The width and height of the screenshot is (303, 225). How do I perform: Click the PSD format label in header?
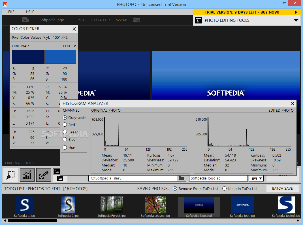81,20
